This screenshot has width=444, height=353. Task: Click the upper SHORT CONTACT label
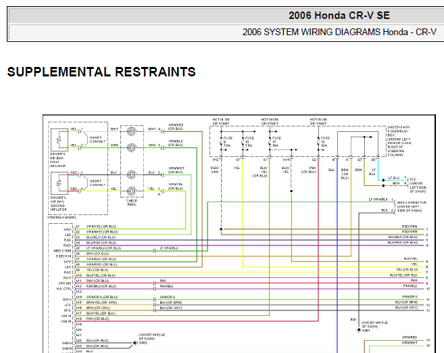tap(98, 139)
